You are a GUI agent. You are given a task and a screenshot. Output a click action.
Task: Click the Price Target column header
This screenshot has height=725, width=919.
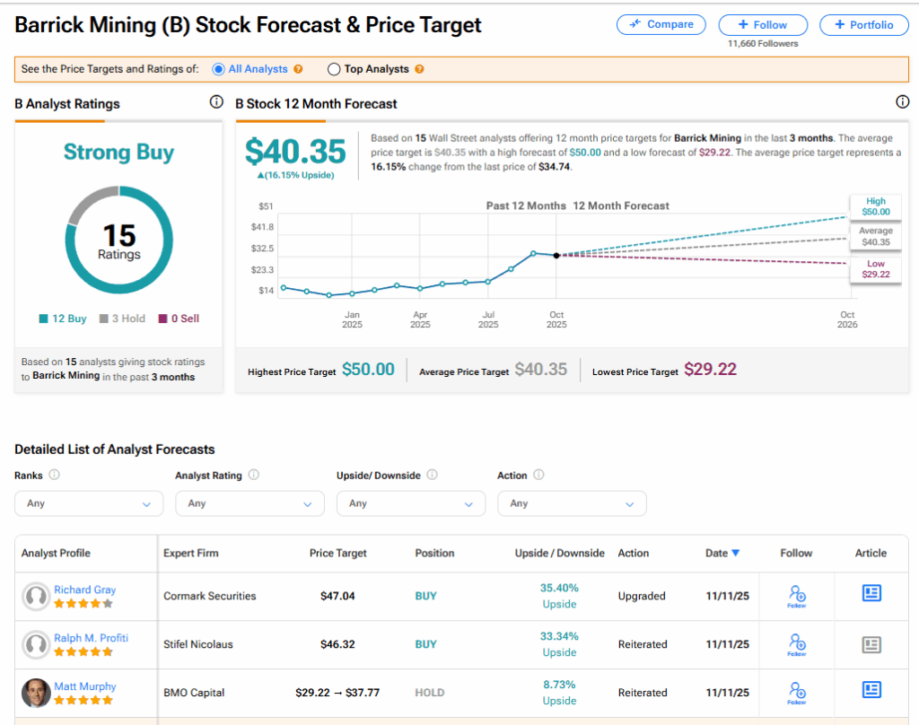(x=337, y=554)
